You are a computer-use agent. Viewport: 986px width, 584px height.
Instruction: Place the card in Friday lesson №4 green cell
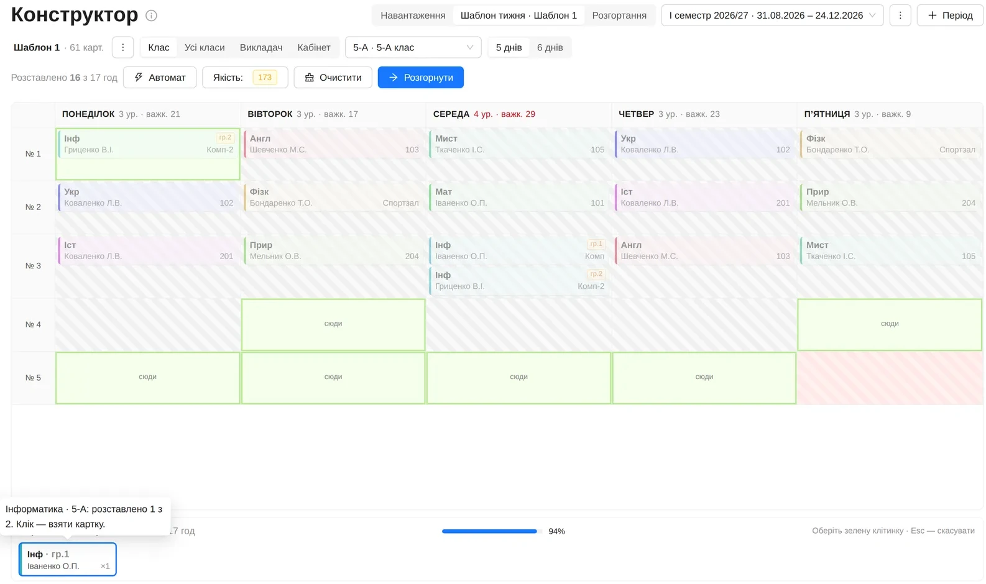pos(890,324)
